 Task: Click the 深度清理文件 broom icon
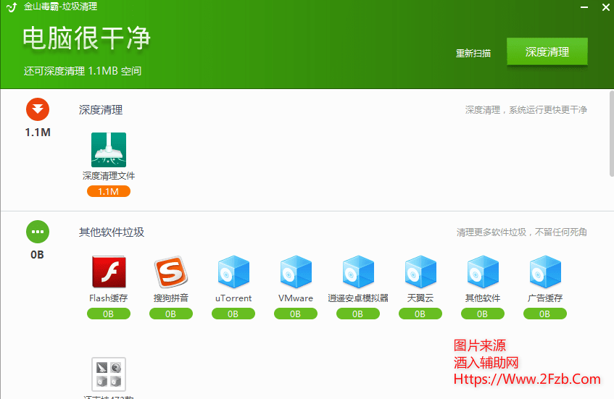[109, 150]
